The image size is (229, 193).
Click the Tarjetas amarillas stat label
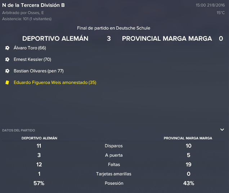pos(114,174)
